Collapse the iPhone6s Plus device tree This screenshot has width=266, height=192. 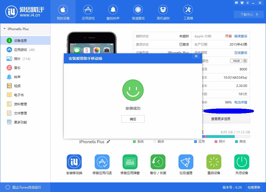[5, 29]
